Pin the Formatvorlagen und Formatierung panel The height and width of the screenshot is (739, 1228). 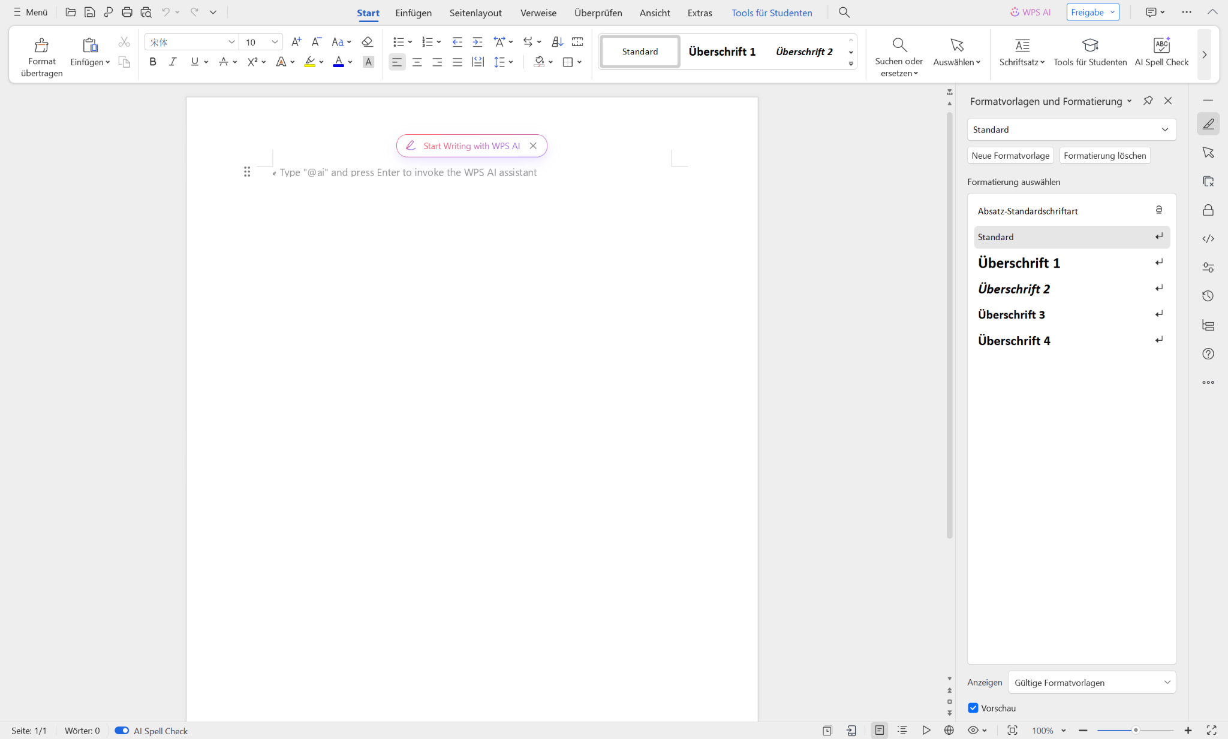[x=1148, y=101]
